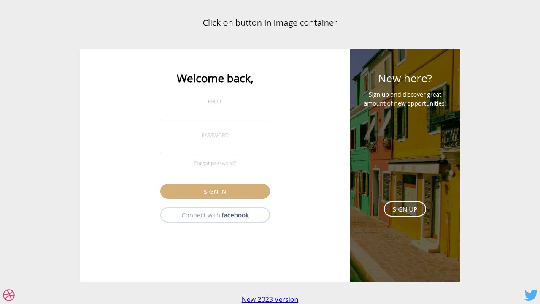This screenshot has height=304, width=540.
Task: Open the Dribbble icon link
Action: click(x=9, y=295)
